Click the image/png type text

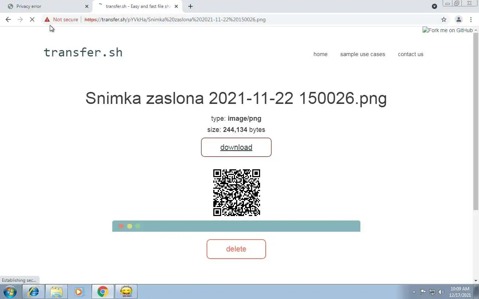(x=244, y=118)
